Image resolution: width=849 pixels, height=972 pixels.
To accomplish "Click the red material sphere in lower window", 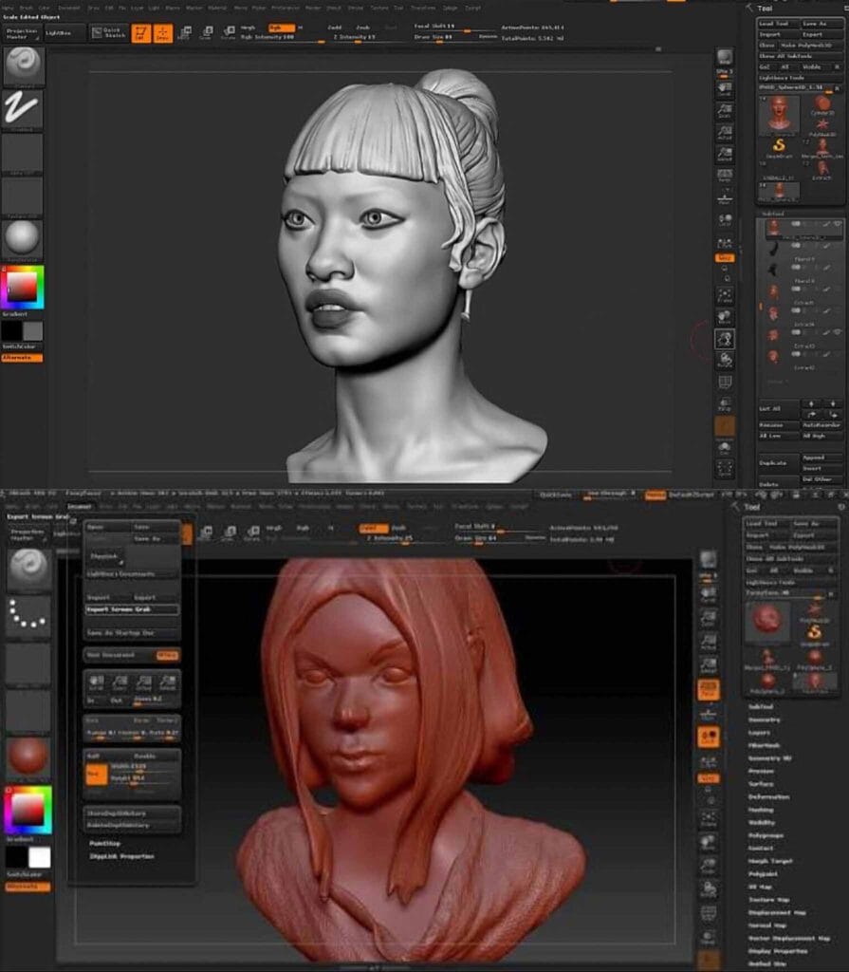I will 28,757.
